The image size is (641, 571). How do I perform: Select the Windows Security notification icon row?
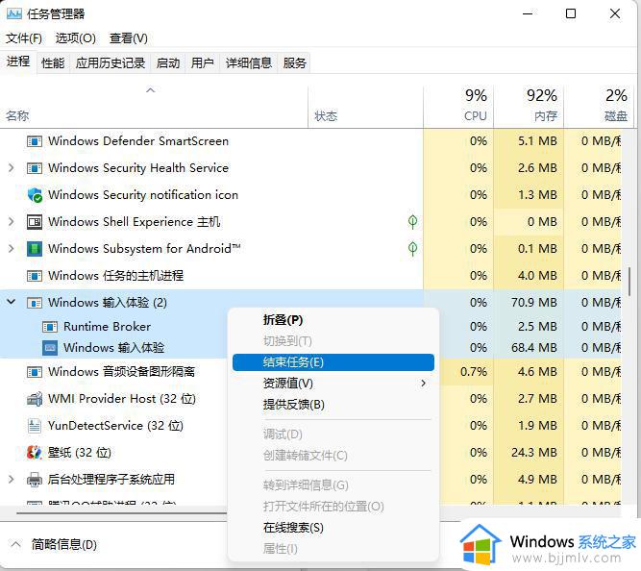(310, 195)
